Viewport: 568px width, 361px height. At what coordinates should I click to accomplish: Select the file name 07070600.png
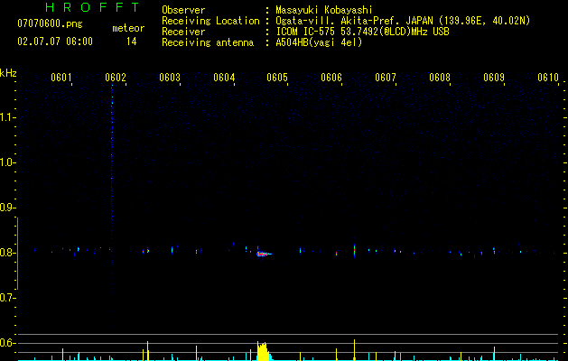pos(50,24)
